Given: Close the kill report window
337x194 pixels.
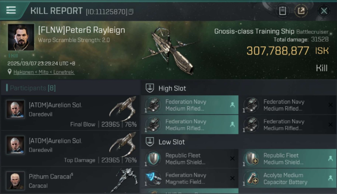Looking at the screenshot, I should tap(324, 11).
